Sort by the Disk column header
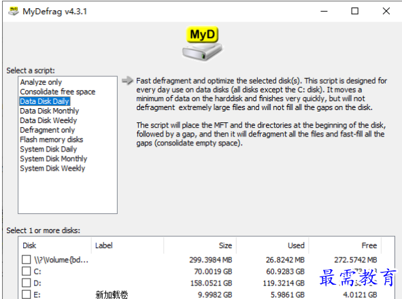This screenshot has width=402, height=299. pos(55,245)
